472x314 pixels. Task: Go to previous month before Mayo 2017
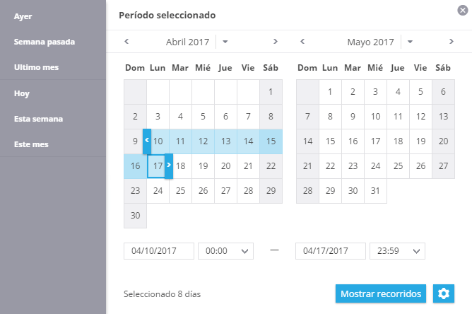pyautogui.click(x=302, y=41)
